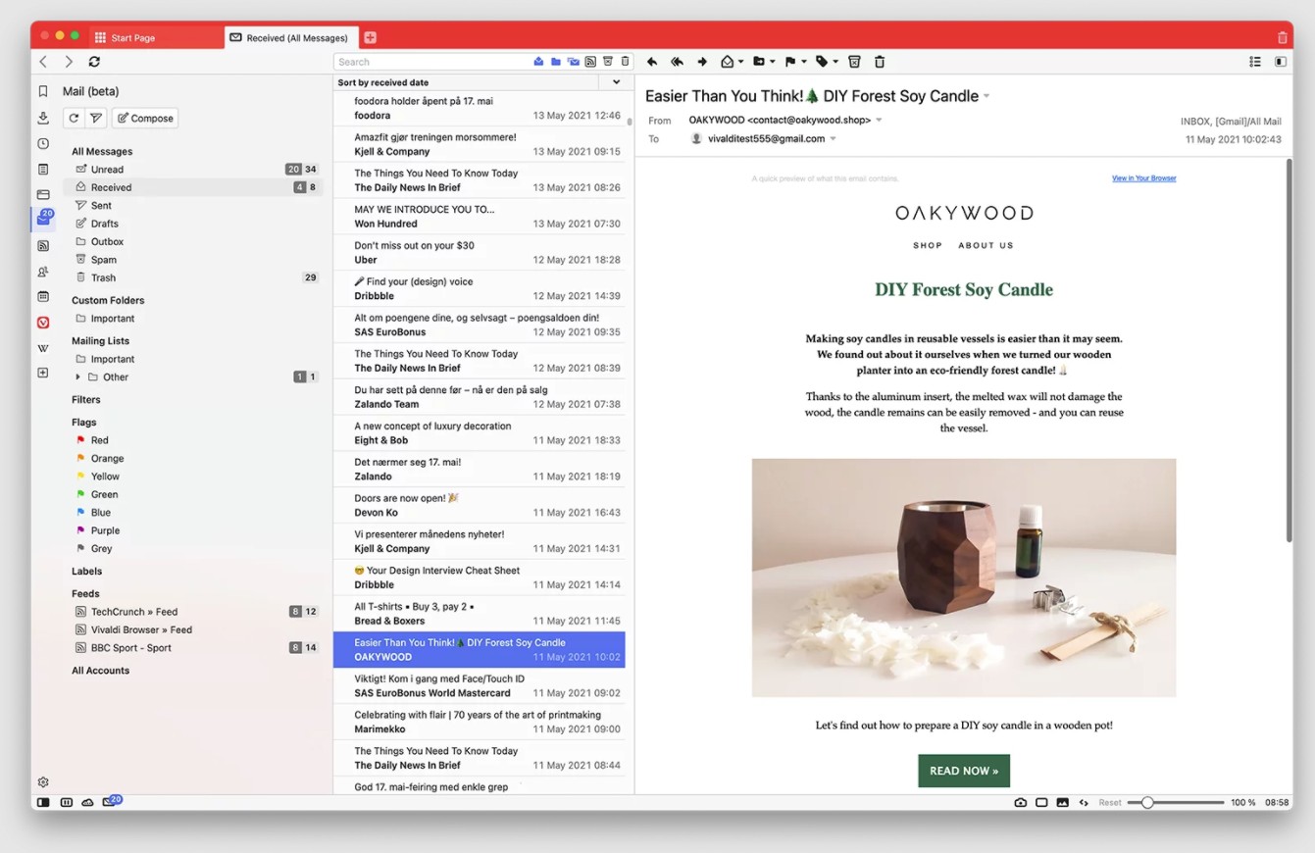Click the closed tabs trash icon in tab bar
Viewport: 1315px width, 853px height.
(x=1283, y=37)
